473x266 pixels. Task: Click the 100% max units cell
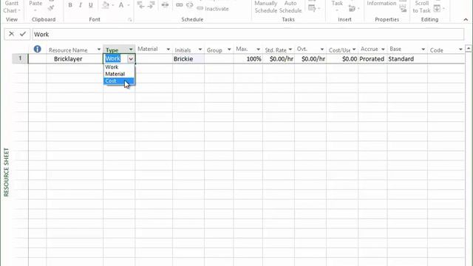click(248, 59)
